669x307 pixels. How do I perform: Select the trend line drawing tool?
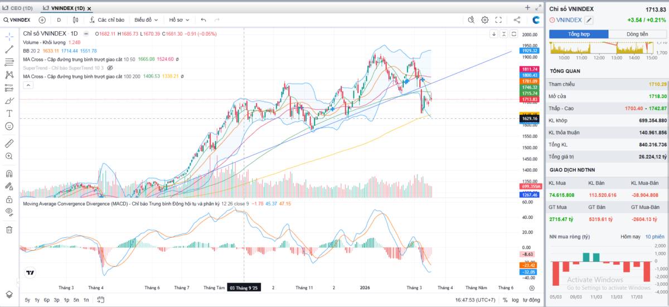(9, 49)
